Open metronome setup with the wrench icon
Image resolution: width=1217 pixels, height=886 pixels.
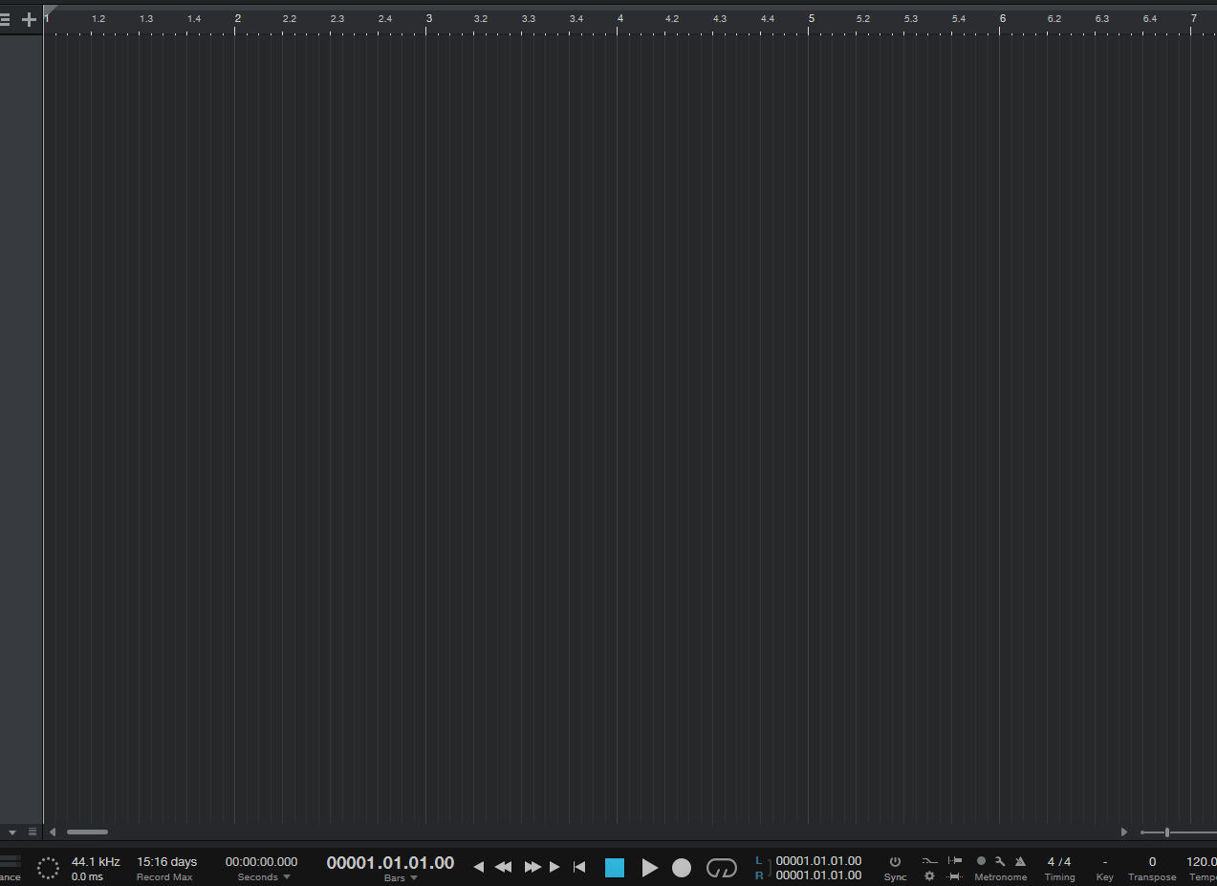pos(1000,861)
